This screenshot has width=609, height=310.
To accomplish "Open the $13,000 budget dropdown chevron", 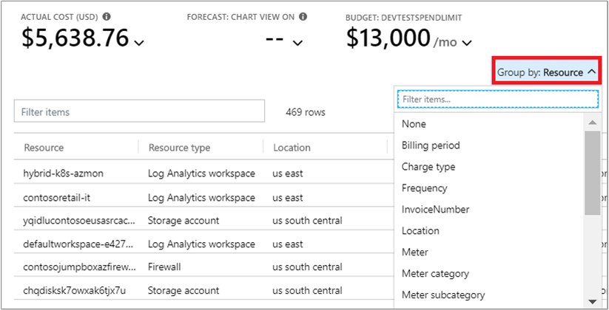I will point(467,42).
